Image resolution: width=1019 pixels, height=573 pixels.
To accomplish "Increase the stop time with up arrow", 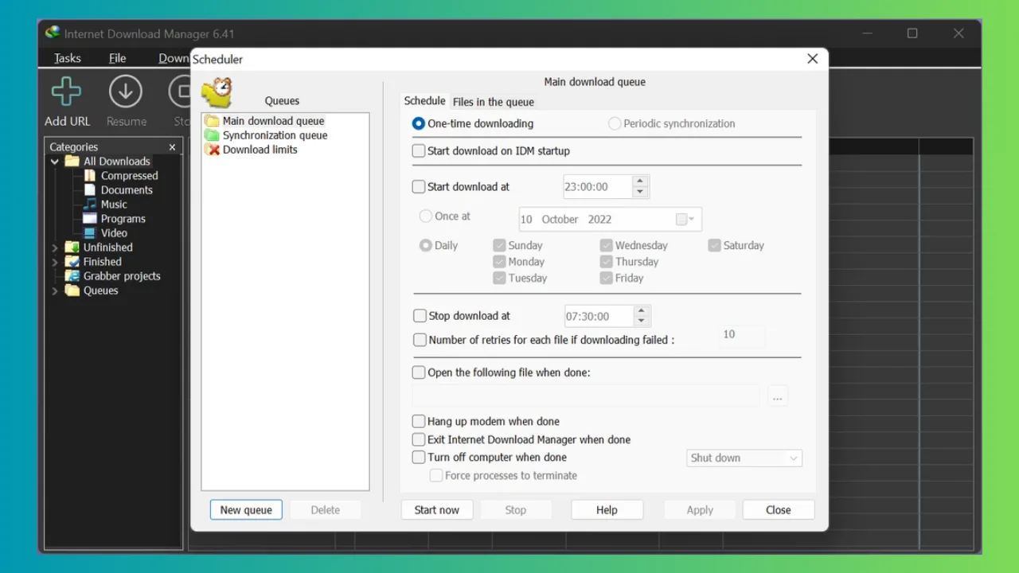I will 642,310.
